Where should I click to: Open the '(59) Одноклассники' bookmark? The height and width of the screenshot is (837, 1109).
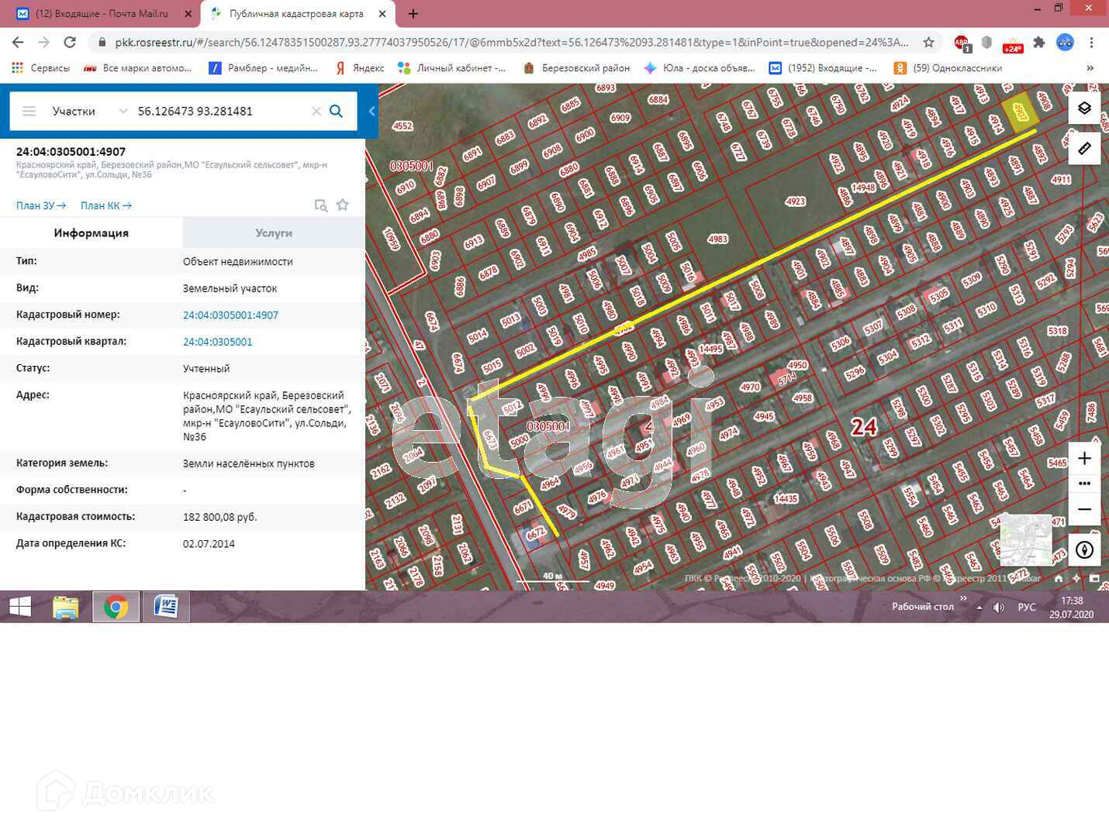point(948,68)
